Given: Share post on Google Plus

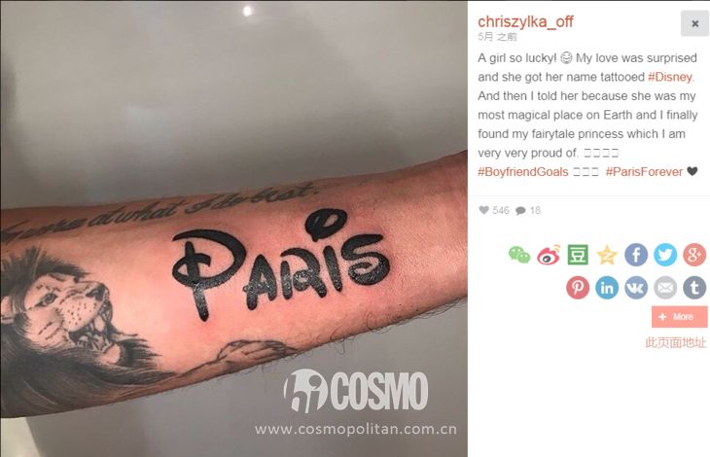Looking at the screenshot, I should (x=694, y=255).
